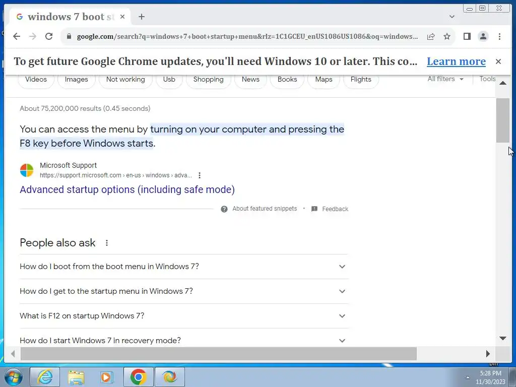Viewport: 516px width, 387px height.
Task: Select the Videos filter
Action: 36,79
